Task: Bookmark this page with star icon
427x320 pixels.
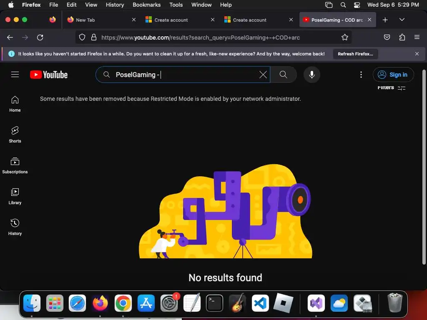Action: point(345,37)
